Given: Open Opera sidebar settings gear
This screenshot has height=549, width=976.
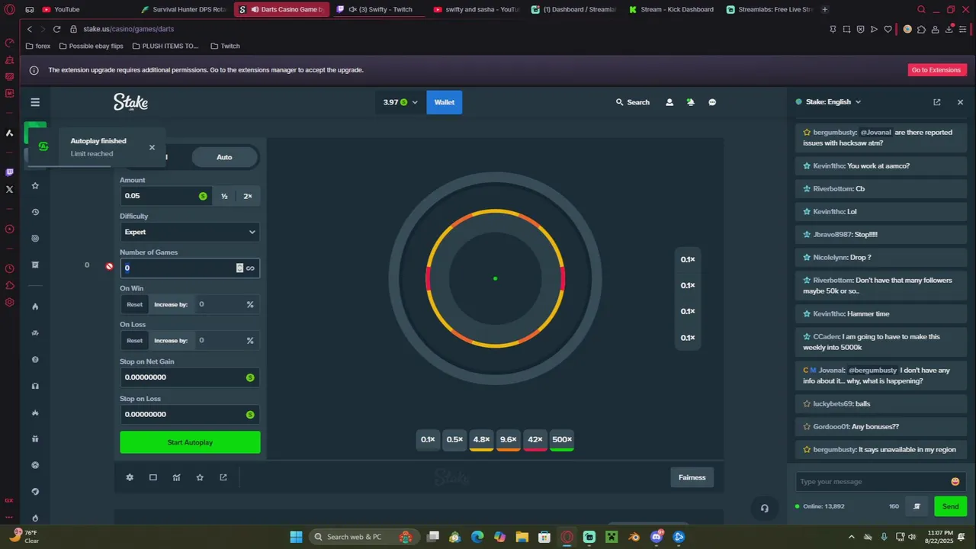Looking at the screenshot, I should 9,302.
